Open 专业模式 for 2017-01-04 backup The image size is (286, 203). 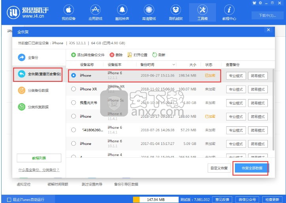coord(236,144)
